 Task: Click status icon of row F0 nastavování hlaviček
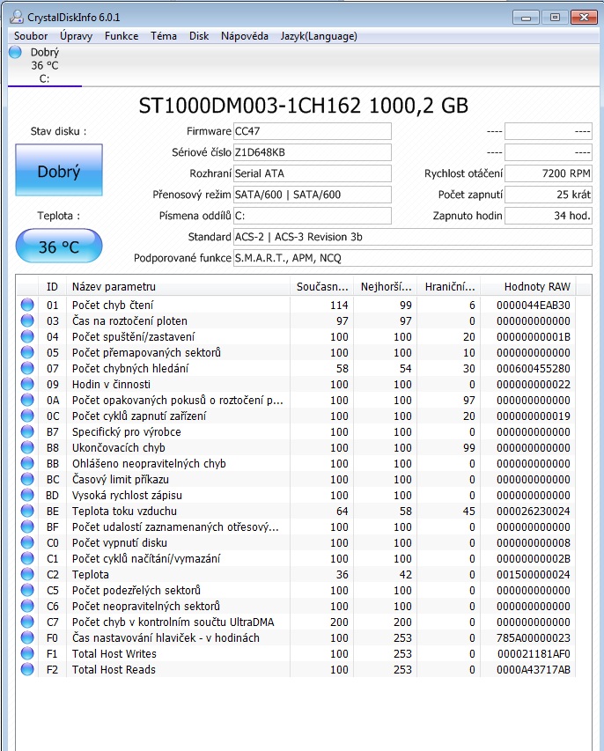(x=27, y=637)
